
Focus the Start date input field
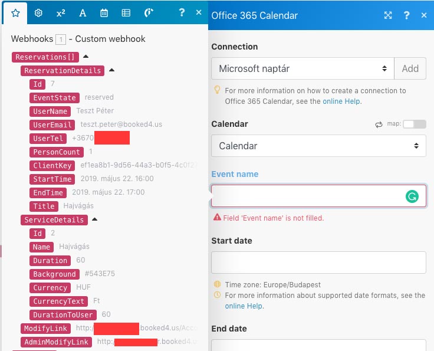click(318, 263)
